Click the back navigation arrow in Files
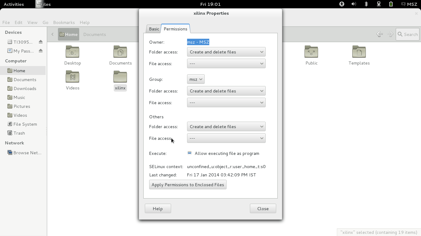 (x=52, y=34)
